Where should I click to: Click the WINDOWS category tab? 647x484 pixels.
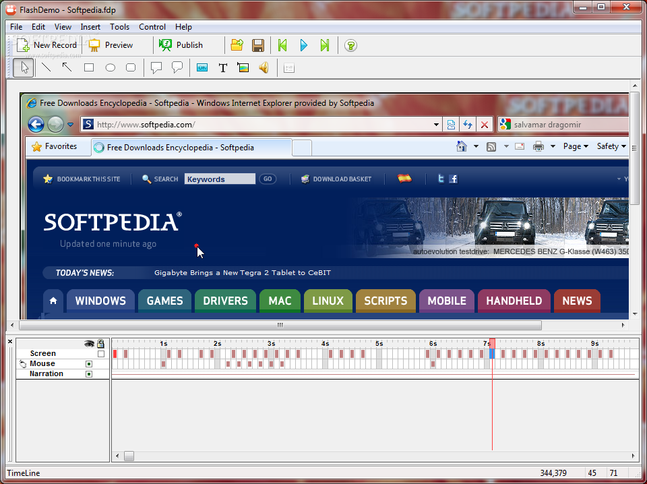tap(100, 301)
